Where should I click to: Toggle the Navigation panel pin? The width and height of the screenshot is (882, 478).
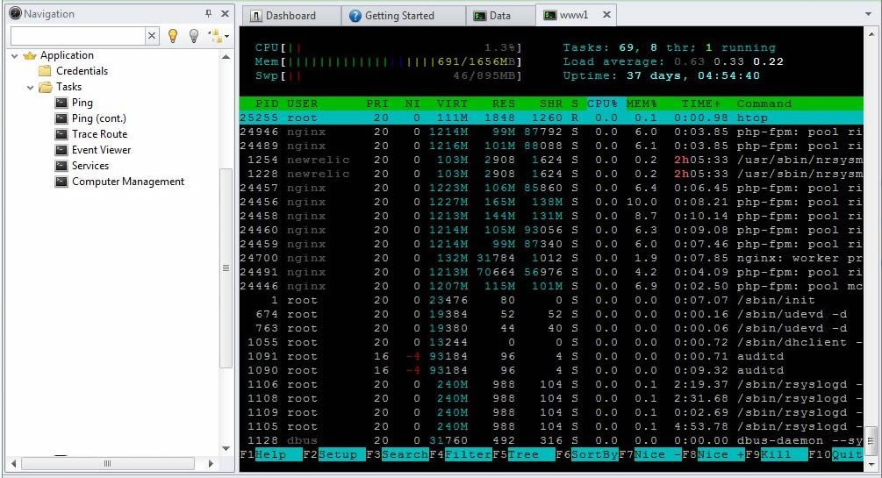coord(208,14)
